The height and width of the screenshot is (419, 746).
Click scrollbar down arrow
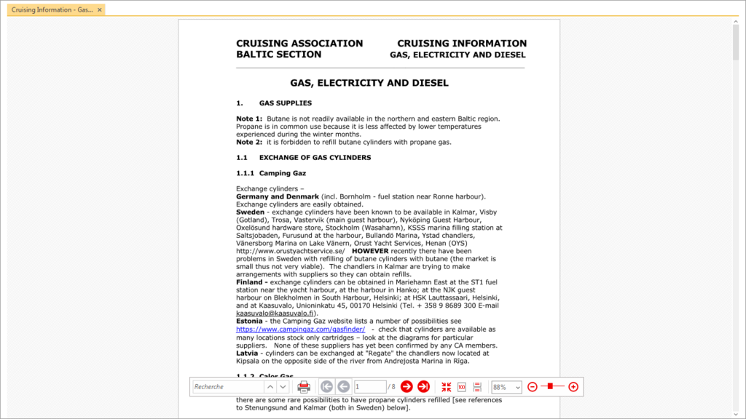point(736,414)
